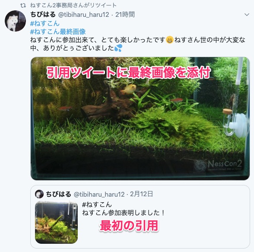
Task: Click ちびはる profile avatar with white dog
Action: 15,21
